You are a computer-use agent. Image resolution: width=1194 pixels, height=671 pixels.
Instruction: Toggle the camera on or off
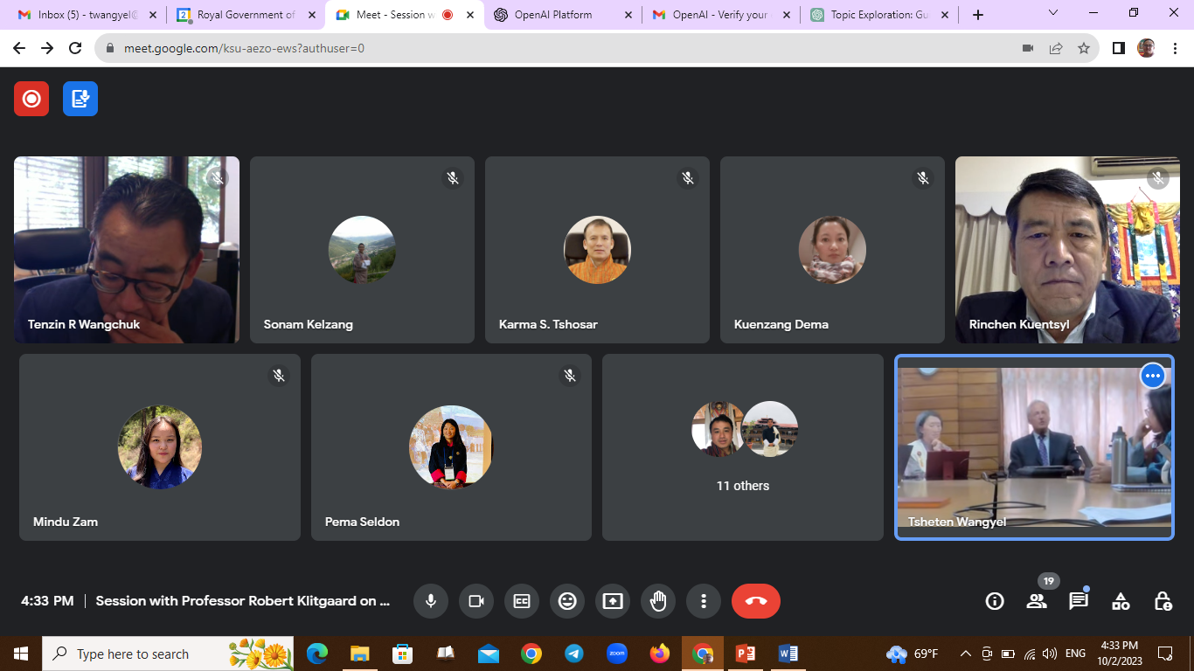476,601
